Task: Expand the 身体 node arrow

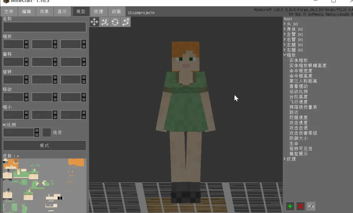Action: point(285,29)
